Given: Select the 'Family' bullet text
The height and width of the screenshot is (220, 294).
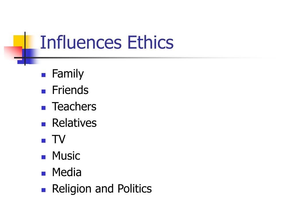Looking at the screenshot, I should pyautogui.click(x=68, y=74).
